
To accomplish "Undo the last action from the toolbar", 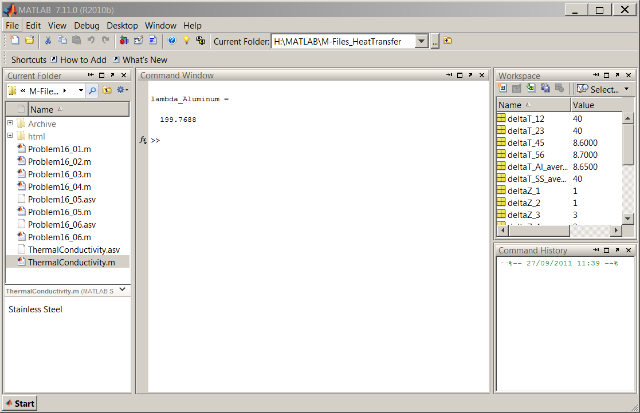I will coord(91,40).
